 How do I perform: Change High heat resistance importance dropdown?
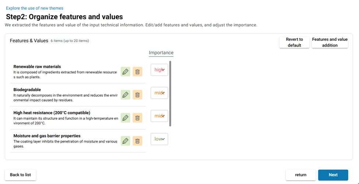click(159, 116)
